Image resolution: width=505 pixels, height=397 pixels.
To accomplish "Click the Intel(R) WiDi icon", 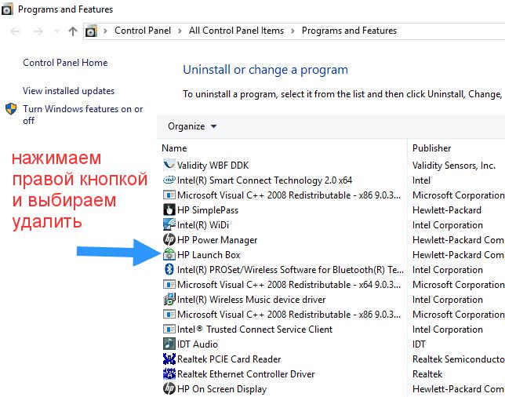I will 169,224.
